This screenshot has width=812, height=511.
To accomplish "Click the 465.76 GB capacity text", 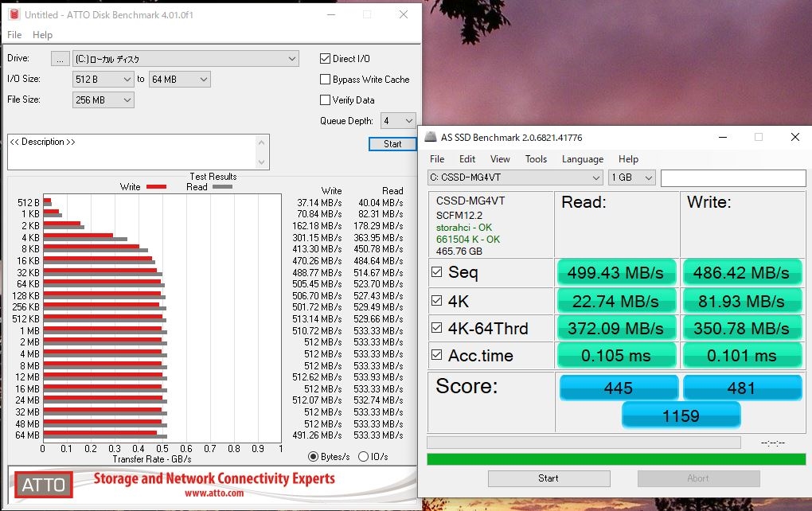I will coord(459,251).
